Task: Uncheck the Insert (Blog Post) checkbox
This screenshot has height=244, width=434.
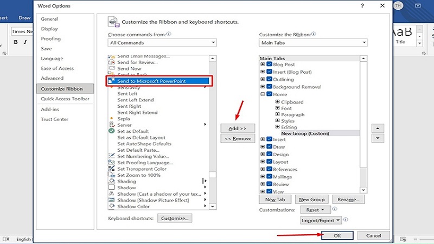Action: (x=269, y=72)
